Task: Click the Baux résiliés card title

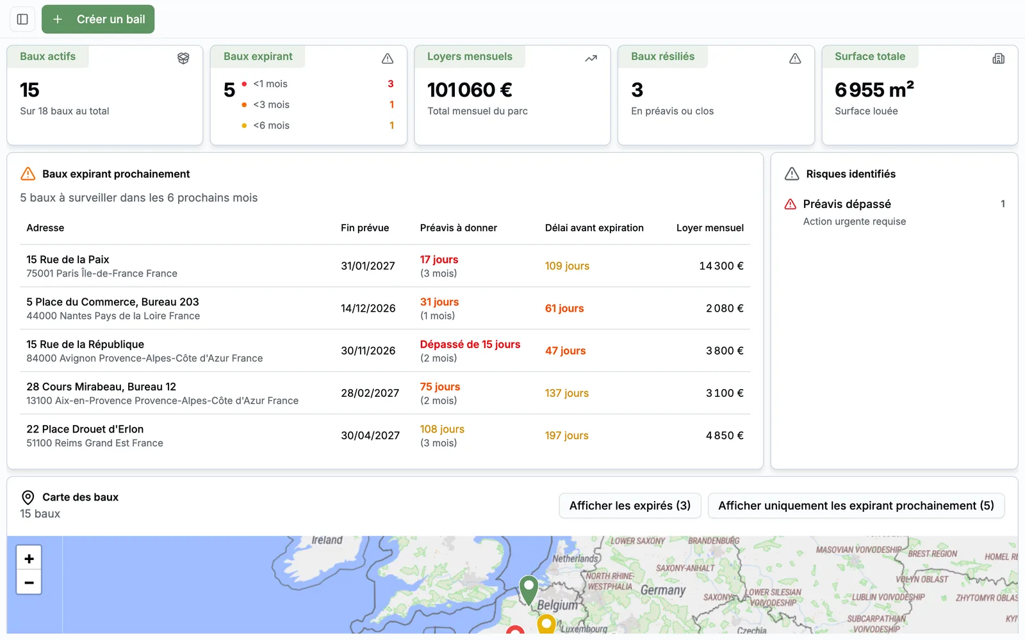Action: pyautogui.click(x=662, y=56)
